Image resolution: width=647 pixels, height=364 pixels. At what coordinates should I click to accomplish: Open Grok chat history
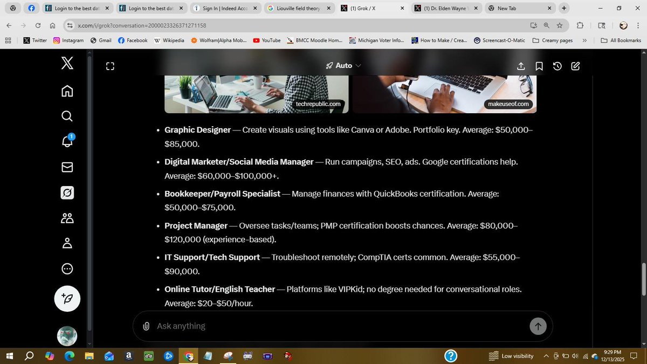click(x=557, y=66)
